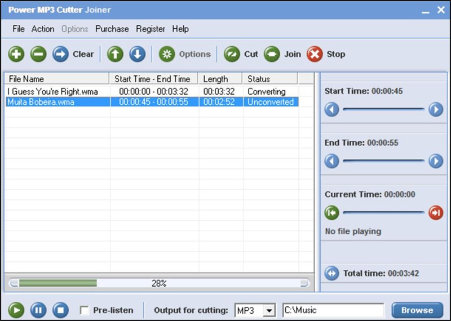Open the Action menu
Screen dimensions: 451x321
[x=43, y=29]
